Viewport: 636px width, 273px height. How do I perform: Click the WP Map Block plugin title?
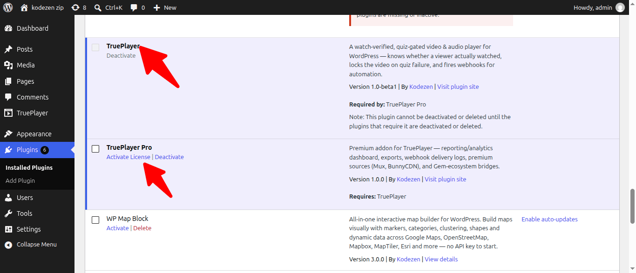(128, 219)
